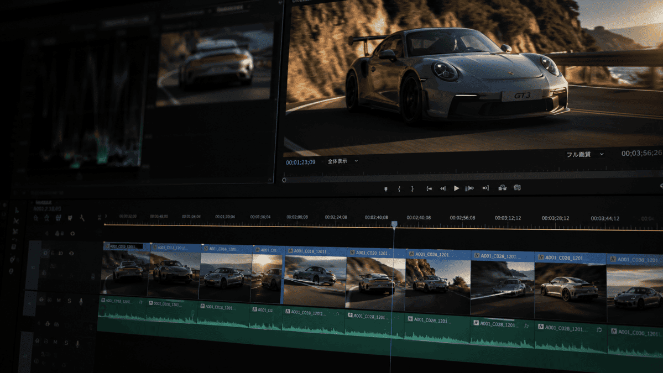
Task: Mute audio track A2
Action: tap(55, 342)
